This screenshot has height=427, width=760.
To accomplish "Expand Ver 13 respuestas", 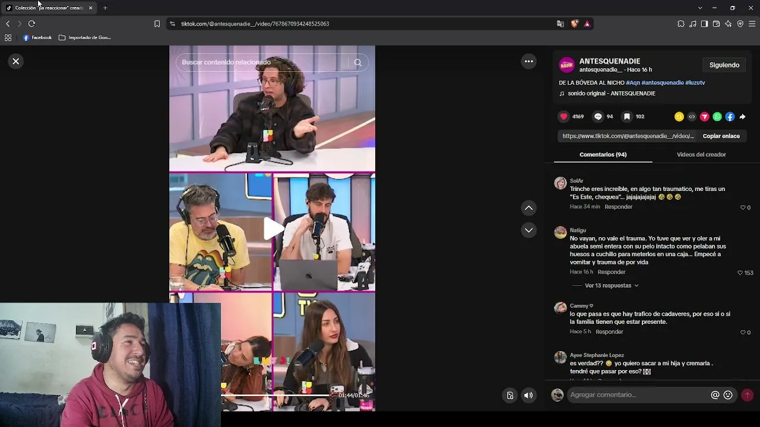I will 612,286.
